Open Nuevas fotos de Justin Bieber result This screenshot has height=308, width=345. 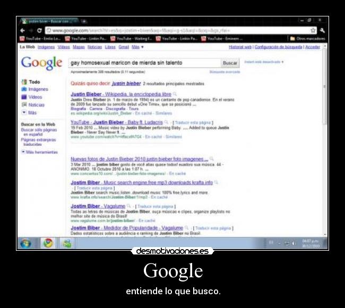(x=139, y=159)
